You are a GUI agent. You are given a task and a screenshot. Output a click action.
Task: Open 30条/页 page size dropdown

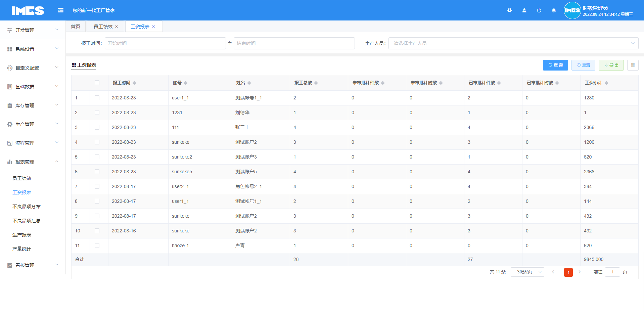pyautogui.click(x=527, y=272)
